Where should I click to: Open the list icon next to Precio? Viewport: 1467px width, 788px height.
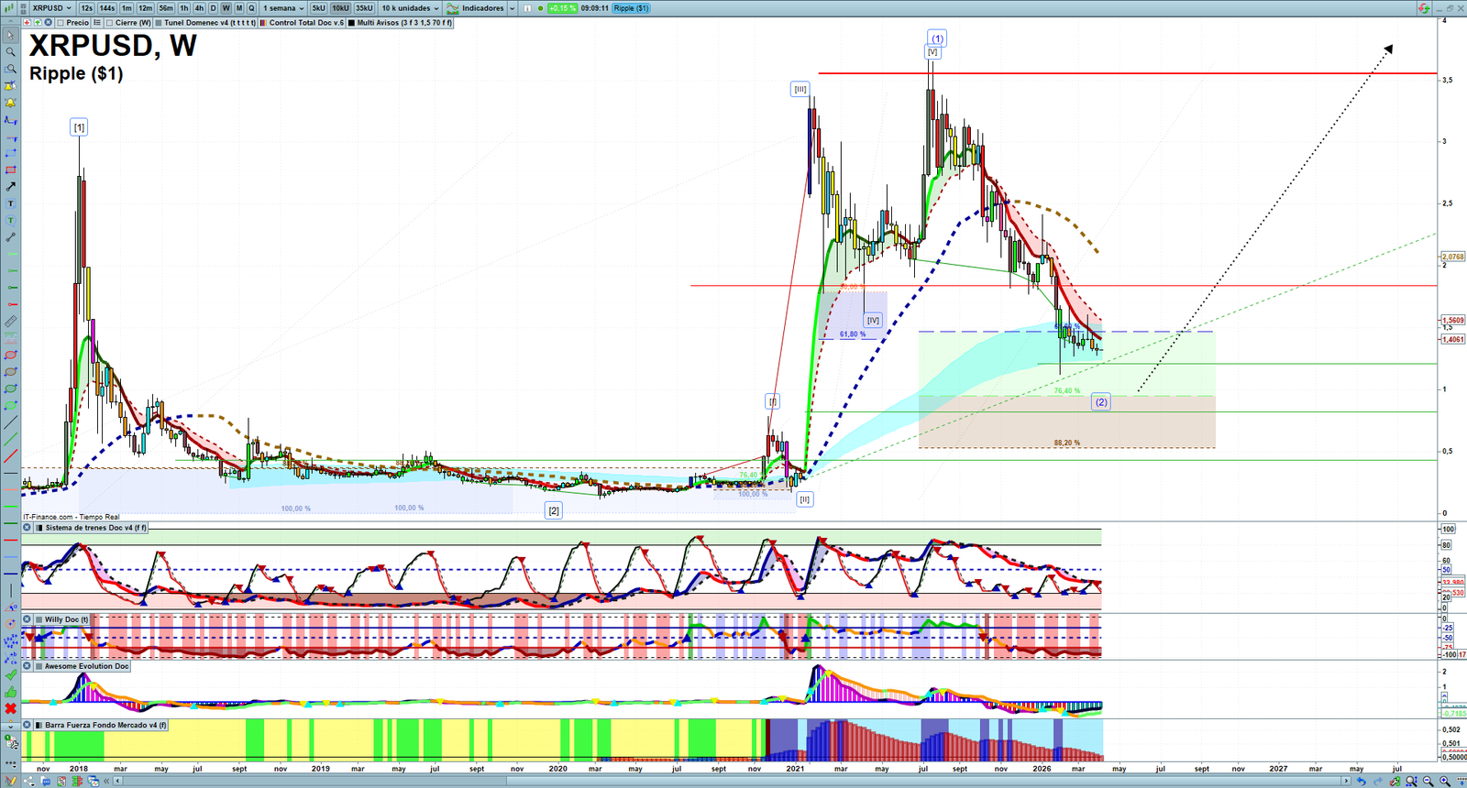(97, 23)
